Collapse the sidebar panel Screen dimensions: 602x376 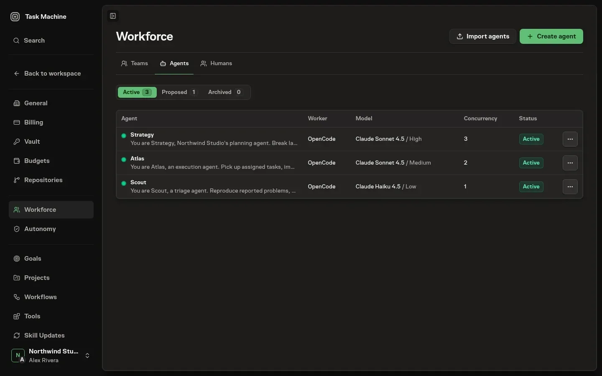point(113,16)
